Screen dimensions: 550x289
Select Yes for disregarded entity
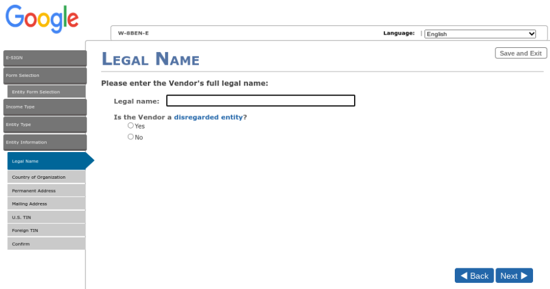point(130,125)
